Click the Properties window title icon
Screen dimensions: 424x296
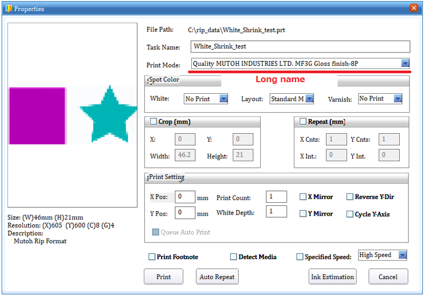[x=8, y=9]
